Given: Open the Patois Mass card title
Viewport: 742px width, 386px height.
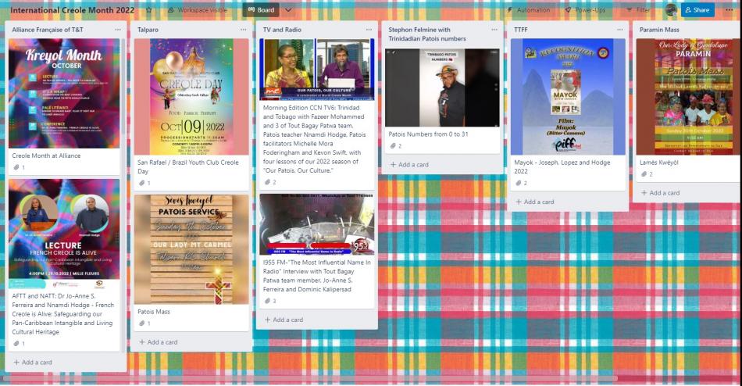Looking at the screenshot, I should click(x=153, y=312).
